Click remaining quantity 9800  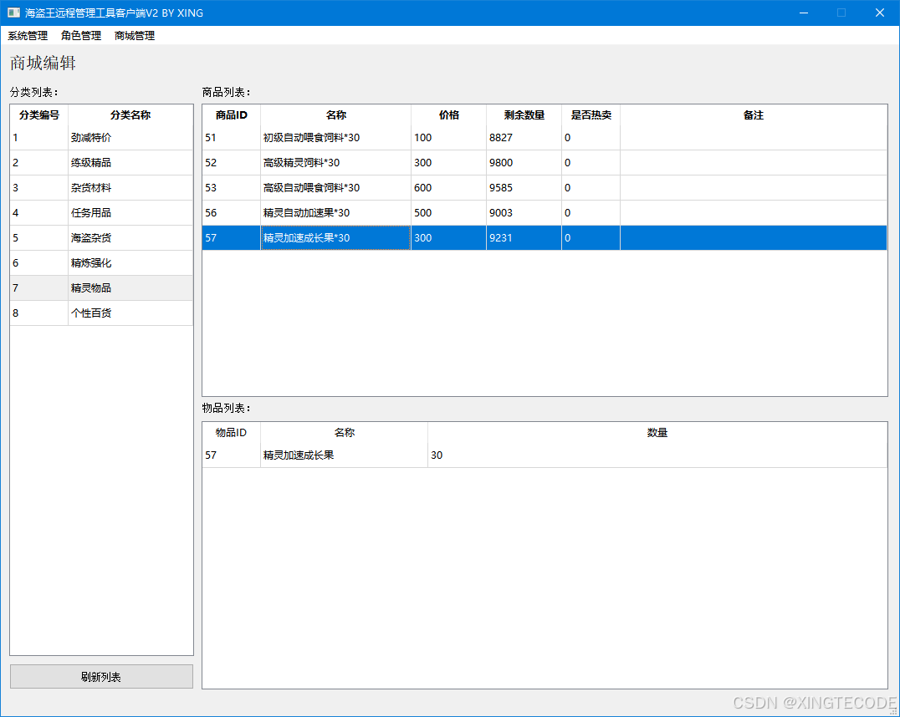524,163
